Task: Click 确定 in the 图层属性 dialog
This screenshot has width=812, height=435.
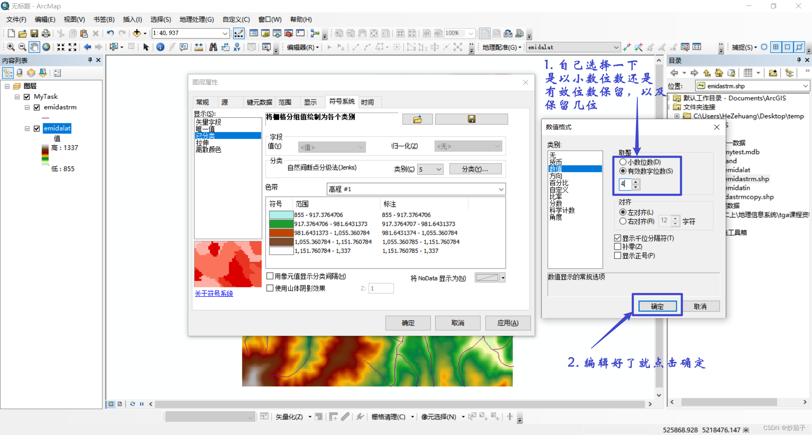Action: click(408, 323)
